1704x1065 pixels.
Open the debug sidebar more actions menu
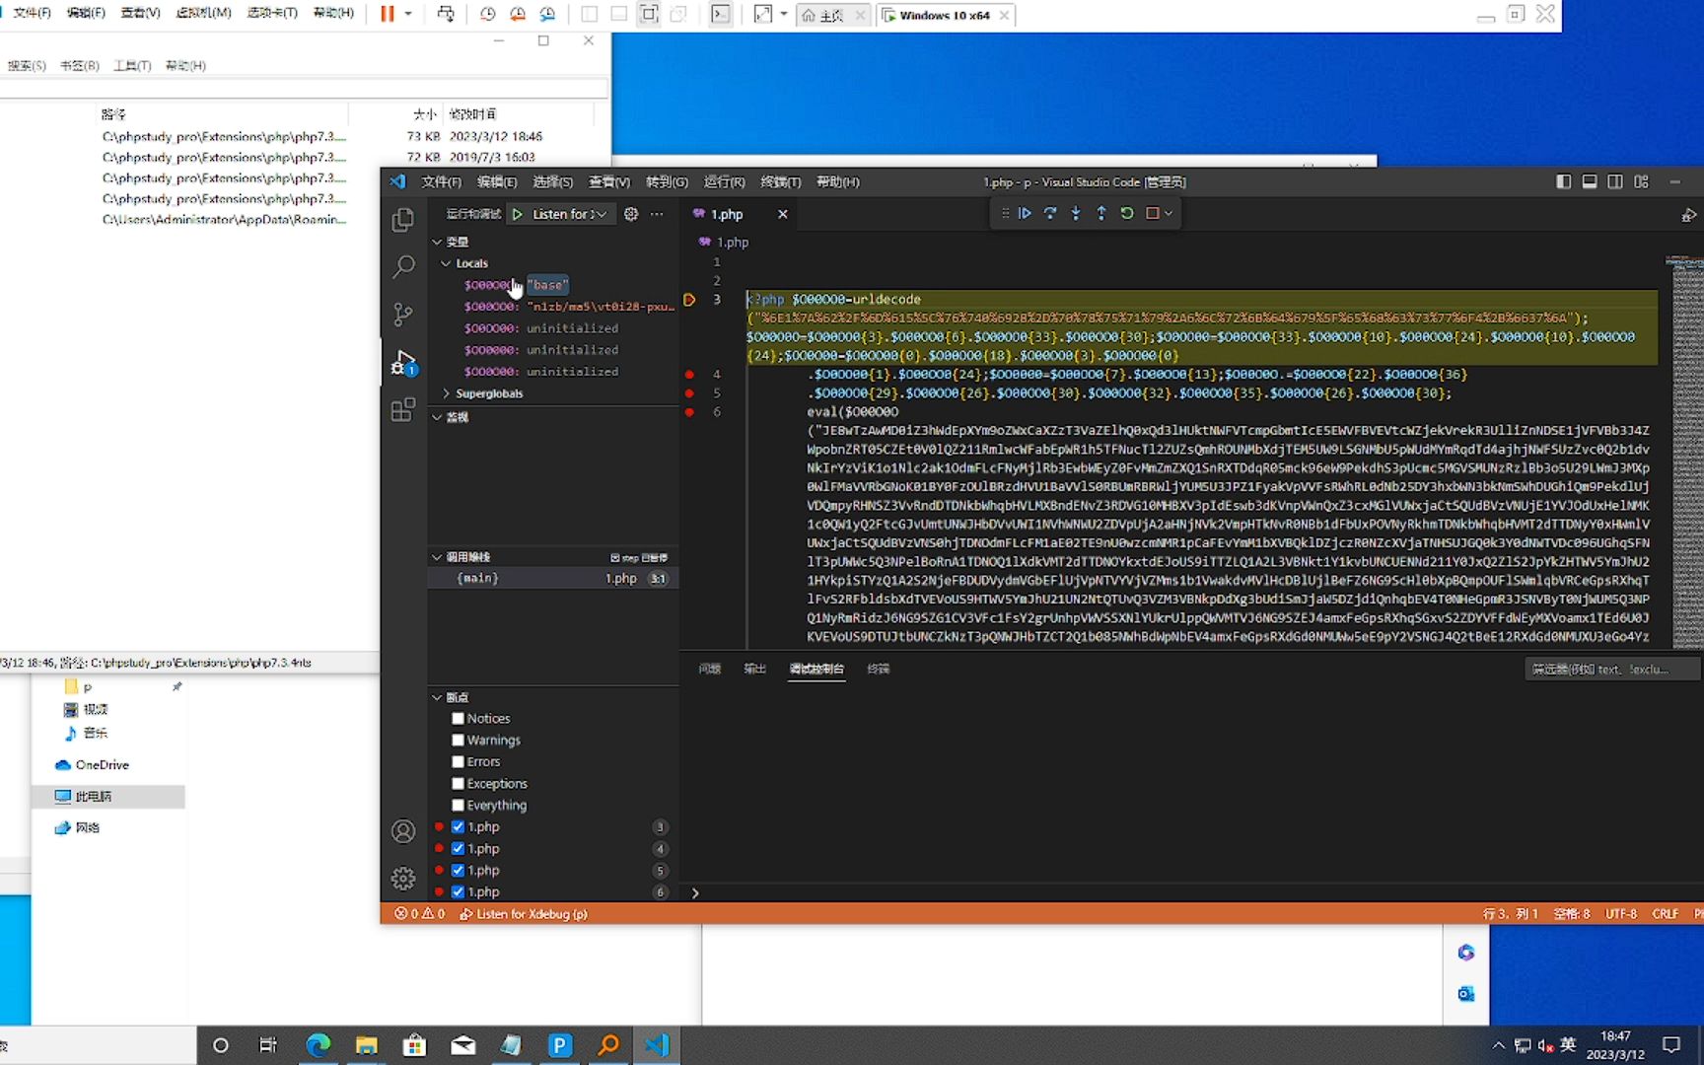[657, 214]
